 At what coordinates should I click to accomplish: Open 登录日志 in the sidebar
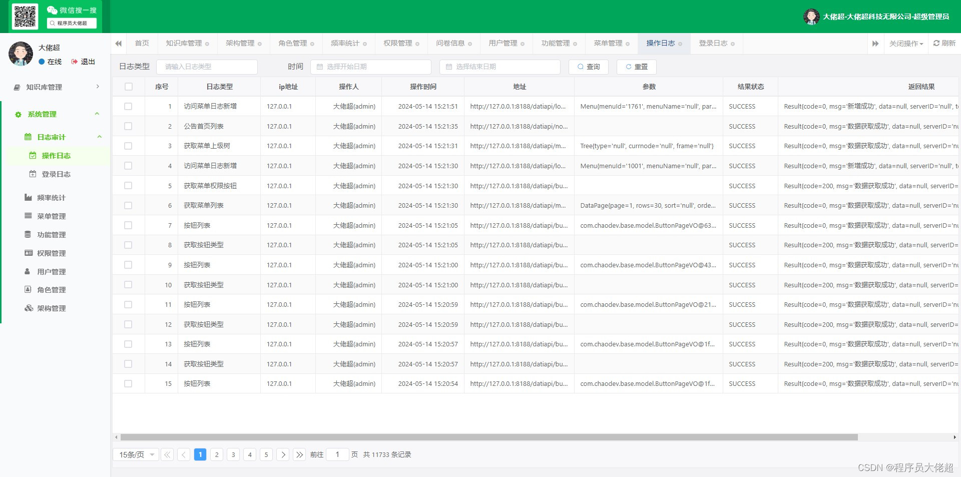[x=56, y=174]
